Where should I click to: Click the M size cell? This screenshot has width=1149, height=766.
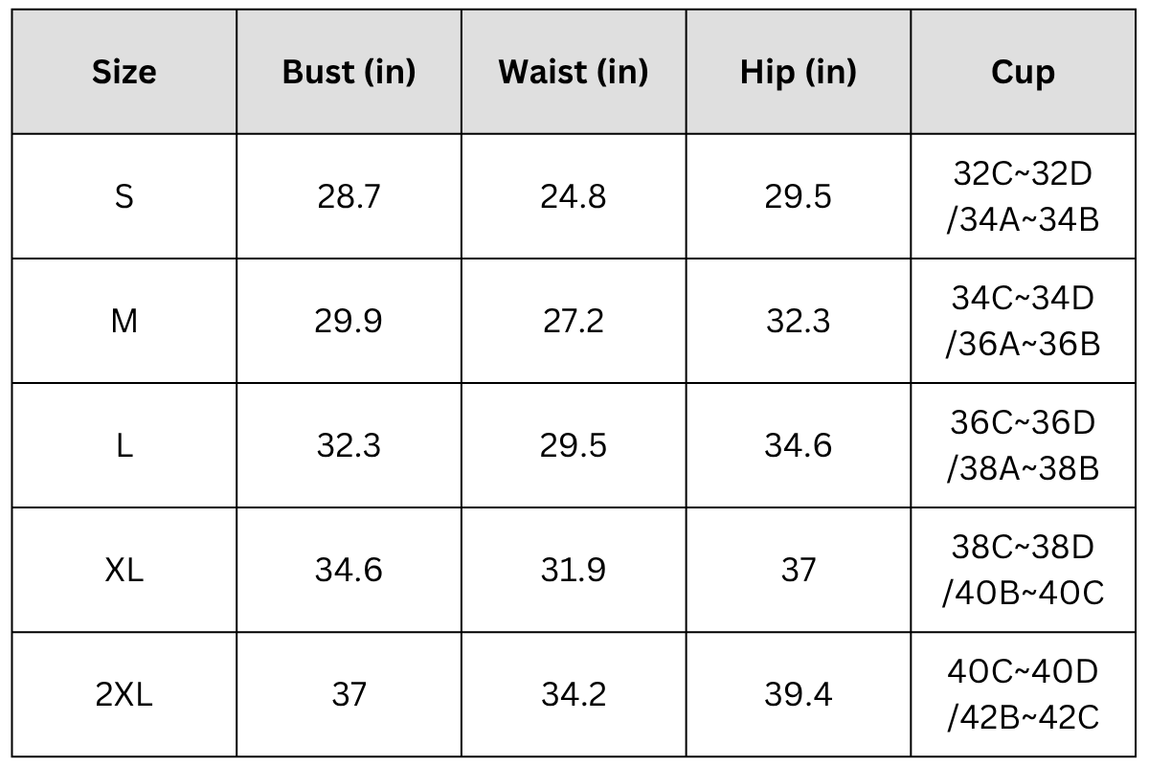(124, 321)
